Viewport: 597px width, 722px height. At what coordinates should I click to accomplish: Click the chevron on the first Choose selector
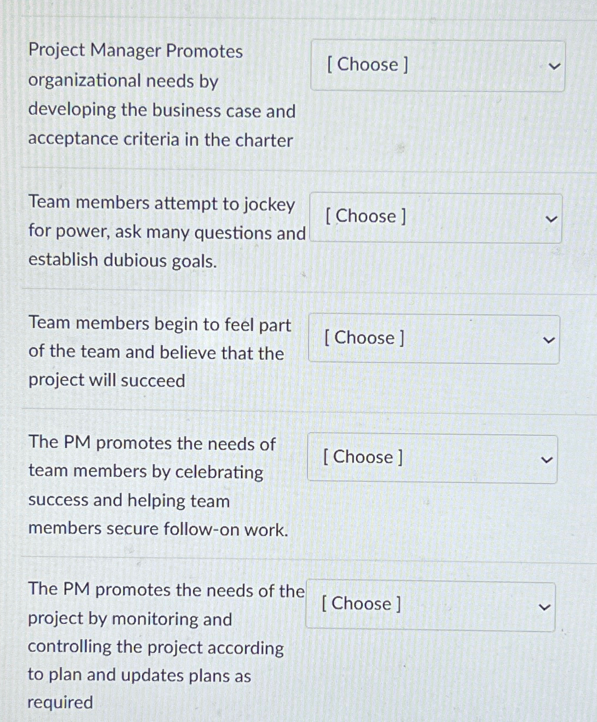pos(554,66)
